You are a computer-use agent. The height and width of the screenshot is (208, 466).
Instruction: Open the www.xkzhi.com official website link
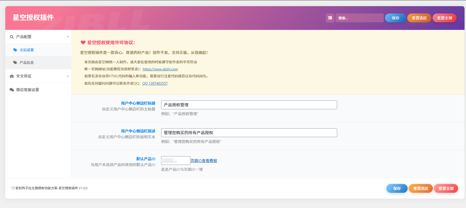160,69
